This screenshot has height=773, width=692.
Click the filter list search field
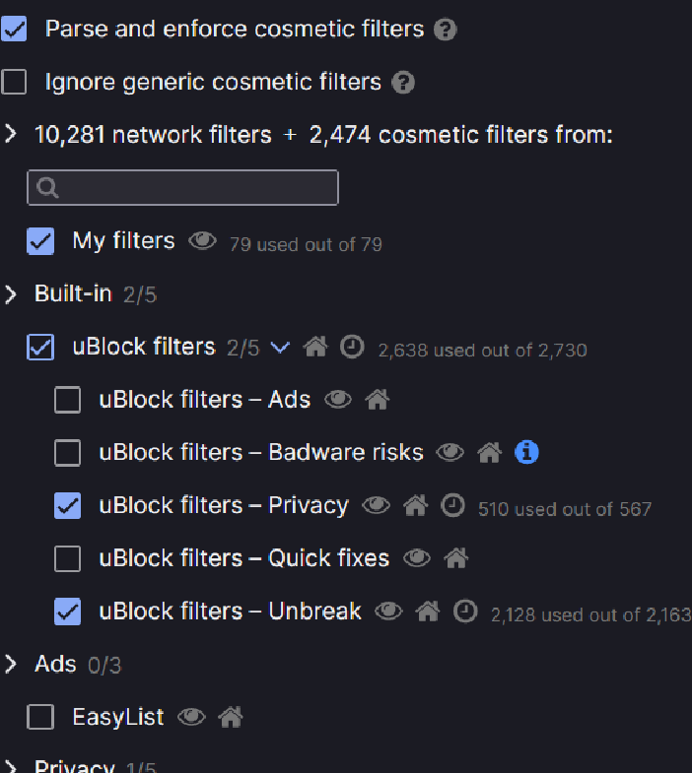click(x=182, y=187)
